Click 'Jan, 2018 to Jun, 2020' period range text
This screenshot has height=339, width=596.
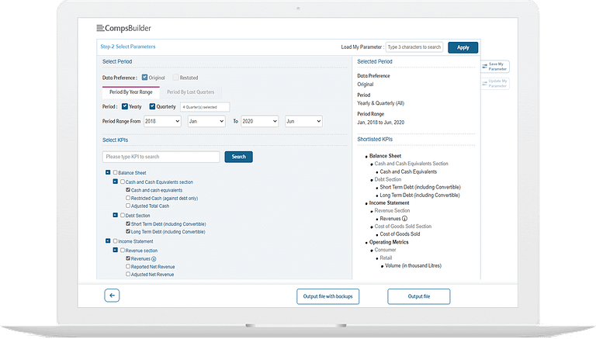pyautogui.click(x=381, y=123)
